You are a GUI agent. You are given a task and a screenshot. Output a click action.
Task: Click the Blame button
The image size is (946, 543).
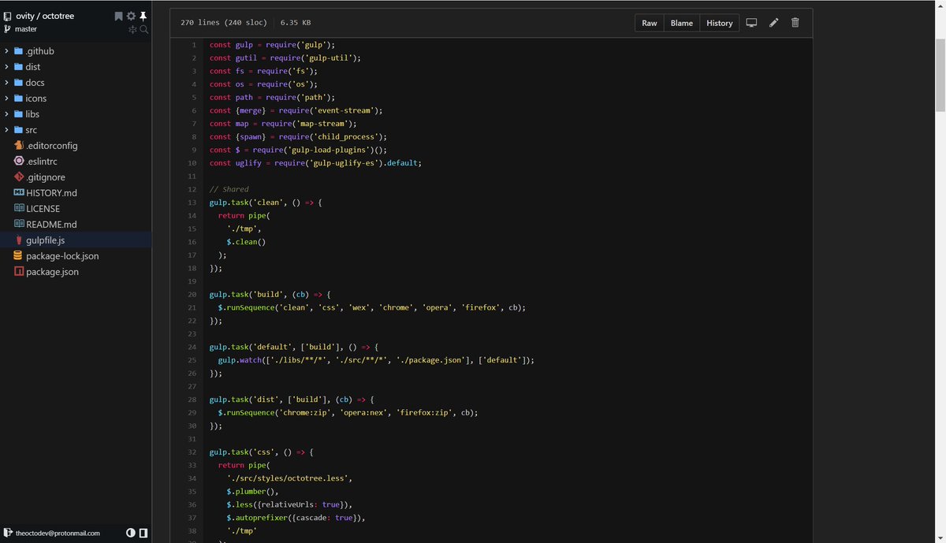coord(682,23)
